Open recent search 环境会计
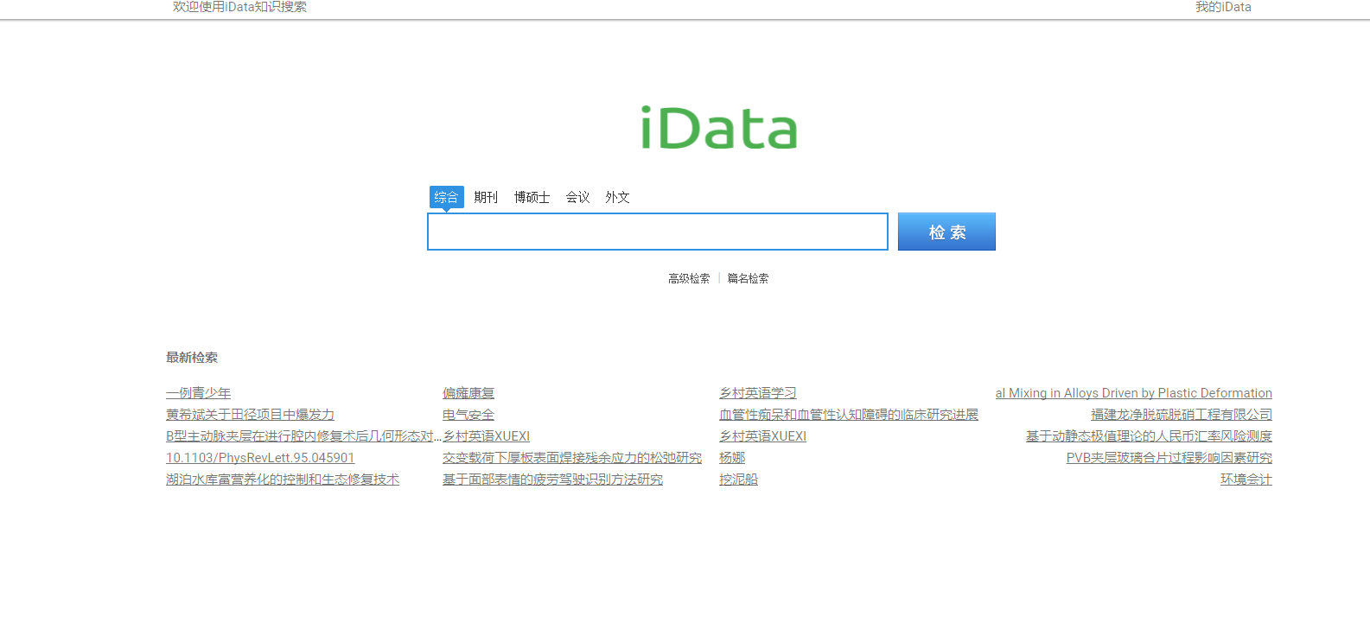This screenshot has height=629, width=1370. pos(1246,480)
